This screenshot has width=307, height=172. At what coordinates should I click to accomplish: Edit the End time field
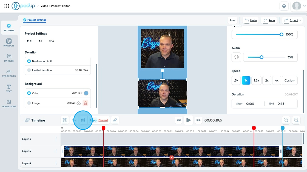pos(281,104)
